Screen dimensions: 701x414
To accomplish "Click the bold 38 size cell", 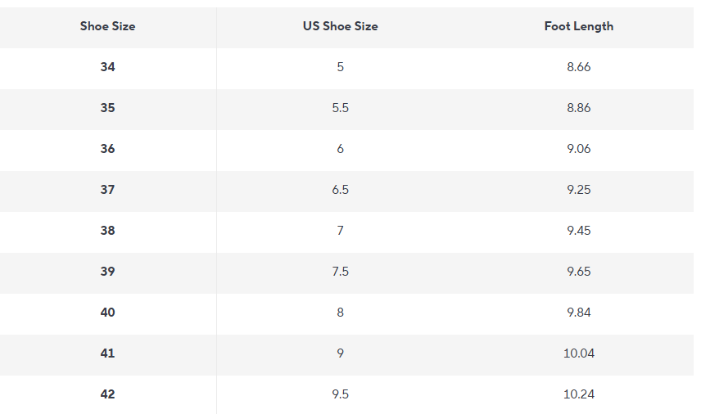I will (107, 231).
